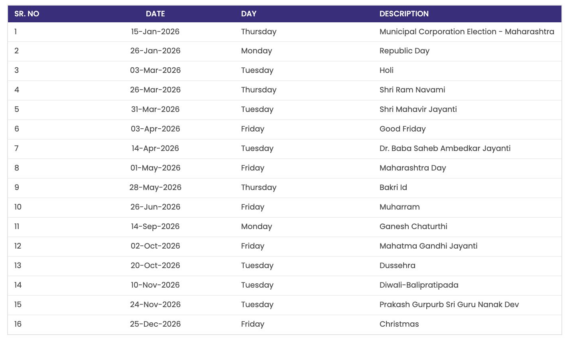This screenshot has width=575, height=345.
Task: Select the Bakri Id holiday text
Action: 393,187
